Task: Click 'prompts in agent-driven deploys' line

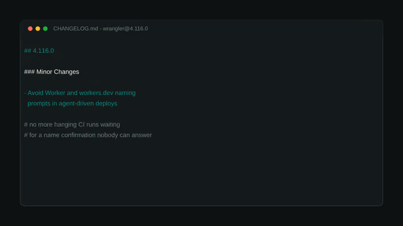Action: click(72, 104)
